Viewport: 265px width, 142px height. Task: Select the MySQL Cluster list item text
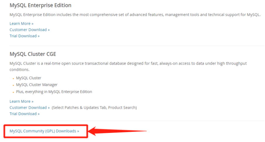29,78
